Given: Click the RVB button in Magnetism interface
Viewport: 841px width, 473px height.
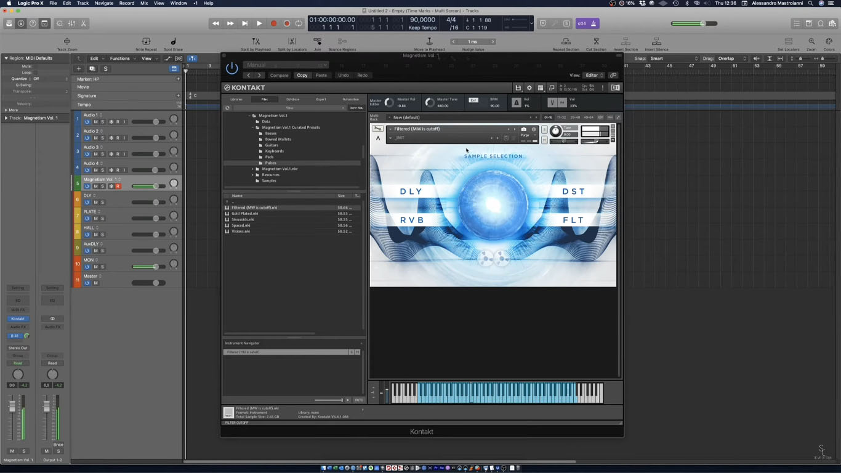Looking at the screenshot, I should pos(412,220).
